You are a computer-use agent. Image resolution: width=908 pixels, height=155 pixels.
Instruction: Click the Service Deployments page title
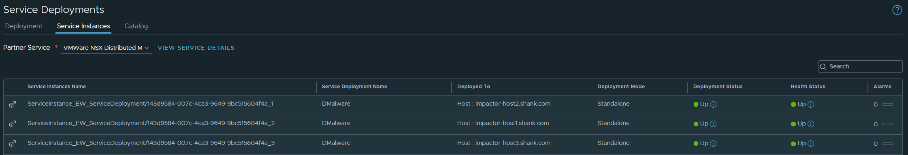click(x=53, y=9)
